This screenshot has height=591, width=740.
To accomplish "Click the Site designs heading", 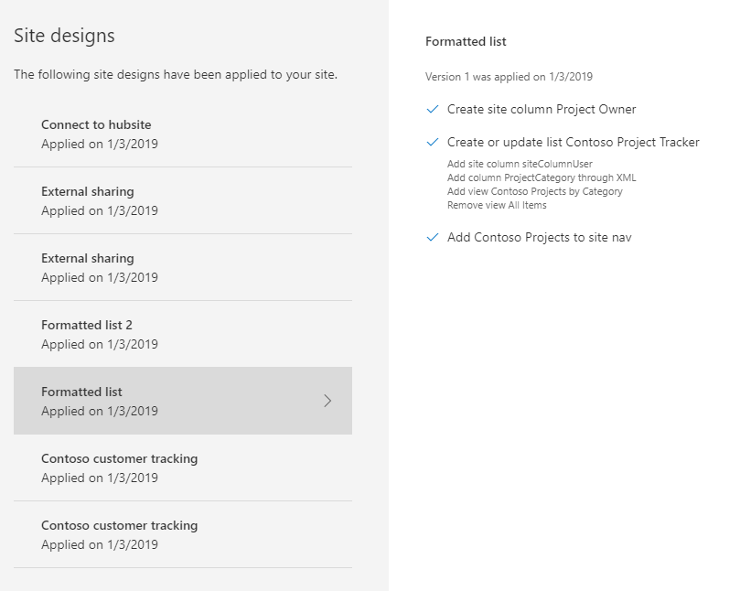I will pyautogui.click(x=63, y=35).
